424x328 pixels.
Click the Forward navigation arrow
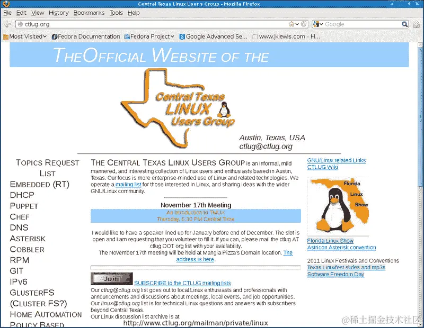[10, 25]
